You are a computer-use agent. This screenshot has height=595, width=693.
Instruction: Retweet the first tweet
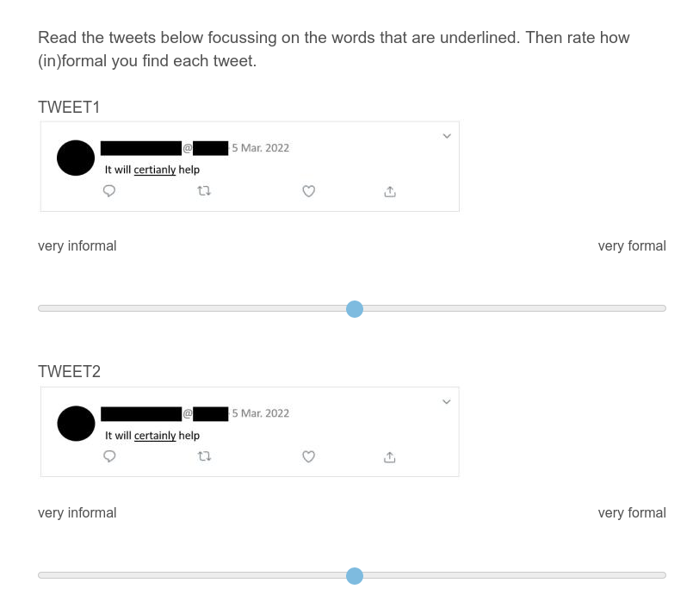pyautogui.click(x=204, y=192)
